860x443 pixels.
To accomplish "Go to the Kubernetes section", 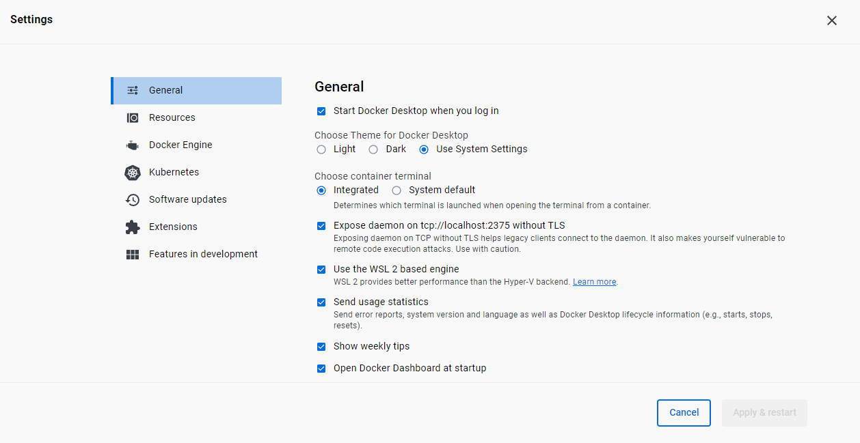I will point(196,172).
